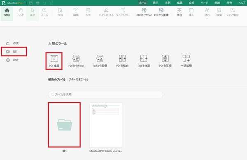
Task: Open the 編集 tab in the green menu bar
Action: pyautogui.click(x=179, y=3)
